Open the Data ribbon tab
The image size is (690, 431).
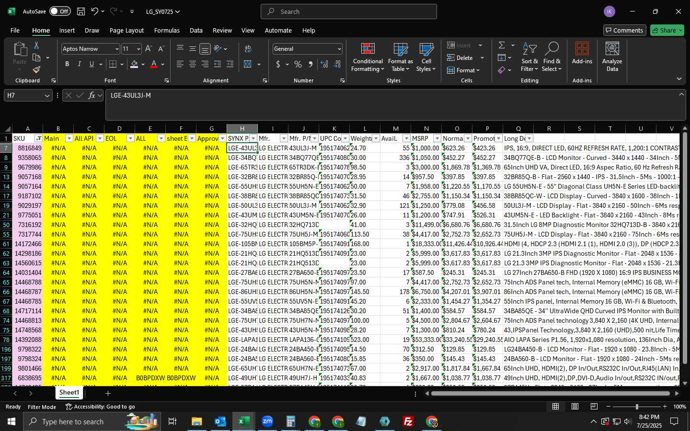pyautogui.click(x=196, y=30)
